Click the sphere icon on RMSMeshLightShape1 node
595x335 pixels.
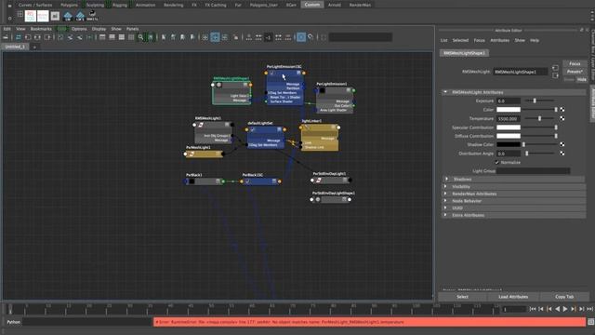pos(218,85)
